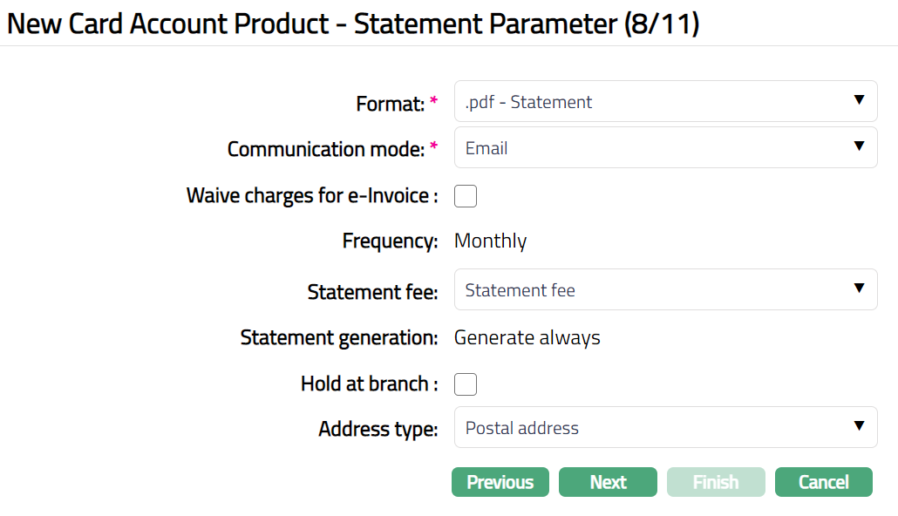Click the arrow icon of Statement fee field
The width and height of the screenshot is (898, 516).
point(859,289)
